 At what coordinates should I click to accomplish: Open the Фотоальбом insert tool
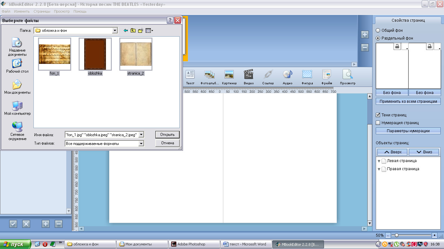209,75
